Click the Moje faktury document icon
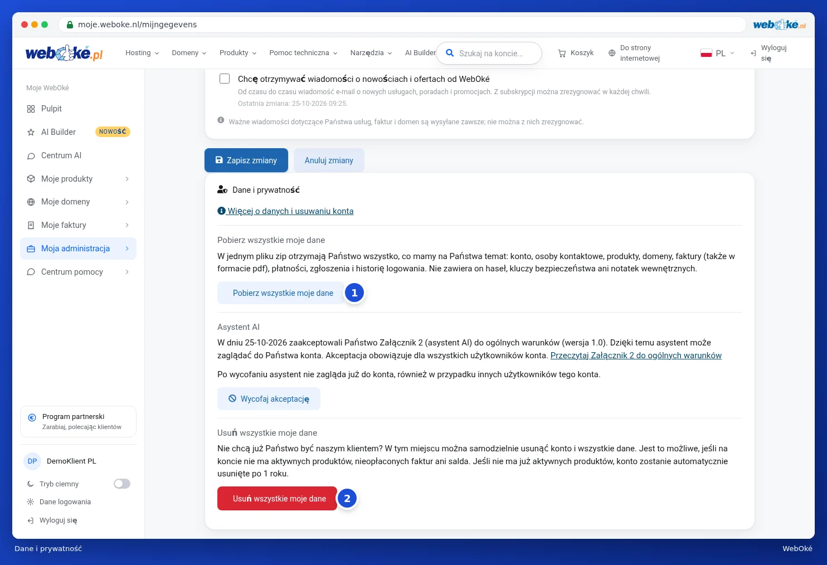Screen dimensions: 827x565 (x=31, y=225)
